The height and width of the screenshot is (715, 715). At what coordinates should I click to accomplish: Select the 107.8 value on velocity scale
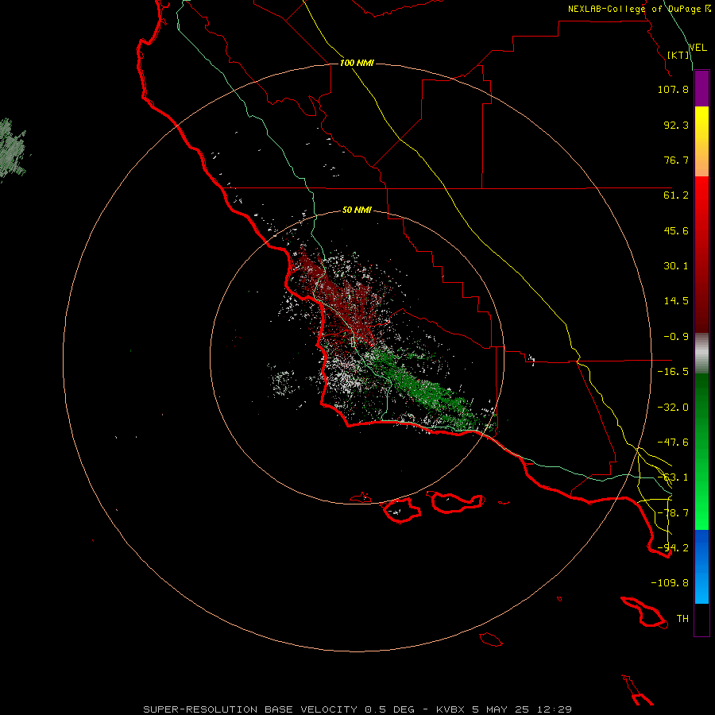click(x=673, y=89)
